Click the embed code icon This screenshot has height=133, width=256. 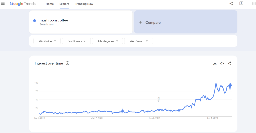click(x=222, y=63)
